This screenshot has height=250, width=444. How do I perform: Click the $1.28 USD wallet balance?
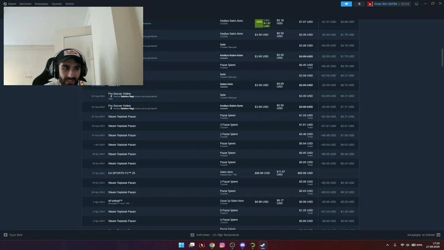(347, 212)
